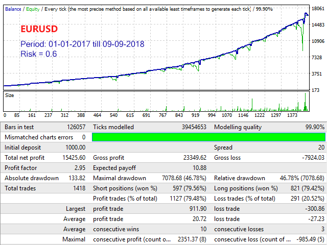Click the 173 y-axis value
This screenshot has width=327, height=245.
coord(316,90)
